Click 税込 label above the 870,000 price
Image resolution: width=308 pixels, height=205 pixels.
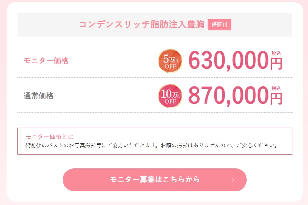click(x=276, y=88)
